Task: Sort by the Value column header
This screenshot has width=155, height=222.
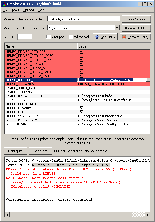Action: pyautogui.click(x=114, y=46)
